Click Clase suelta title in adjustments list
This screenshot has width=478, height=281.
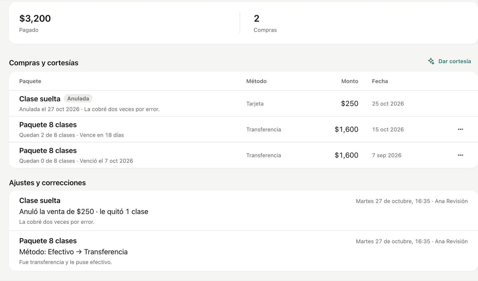point(40,201)
